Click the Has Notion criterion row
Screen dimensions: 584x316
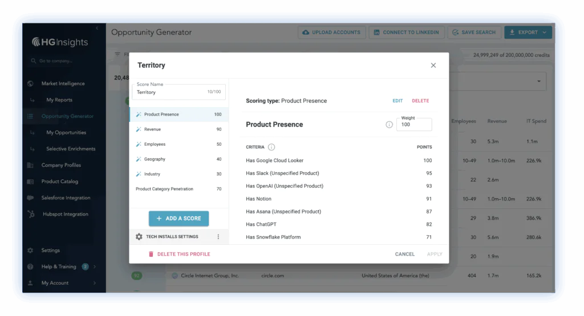pos(339,199)
